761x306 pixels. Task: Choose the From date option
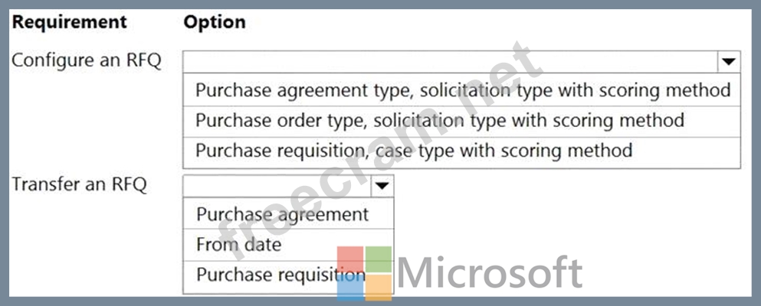tap(238, 245)
